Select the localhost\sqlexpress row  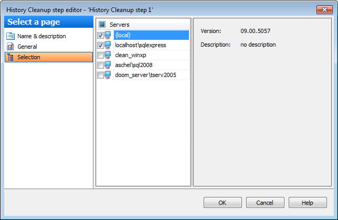(x=151, y=45)
